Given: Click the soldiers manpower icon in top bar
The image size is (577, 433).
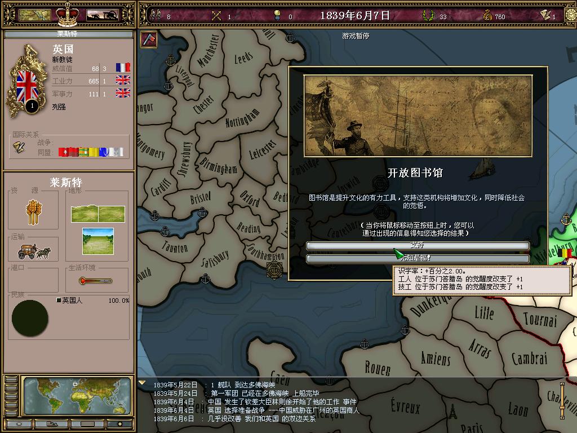Looking at the screenshot, I should pos(154,16).
